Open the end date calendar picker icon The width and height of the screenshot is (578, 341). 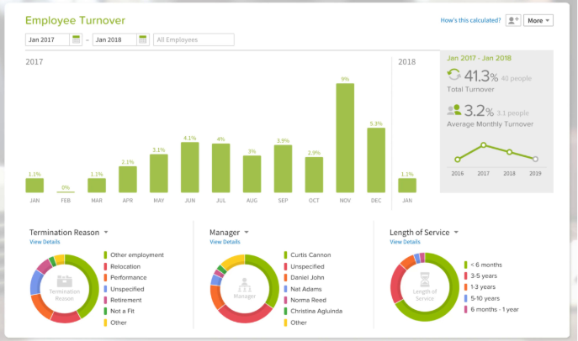tap(143, 39)
